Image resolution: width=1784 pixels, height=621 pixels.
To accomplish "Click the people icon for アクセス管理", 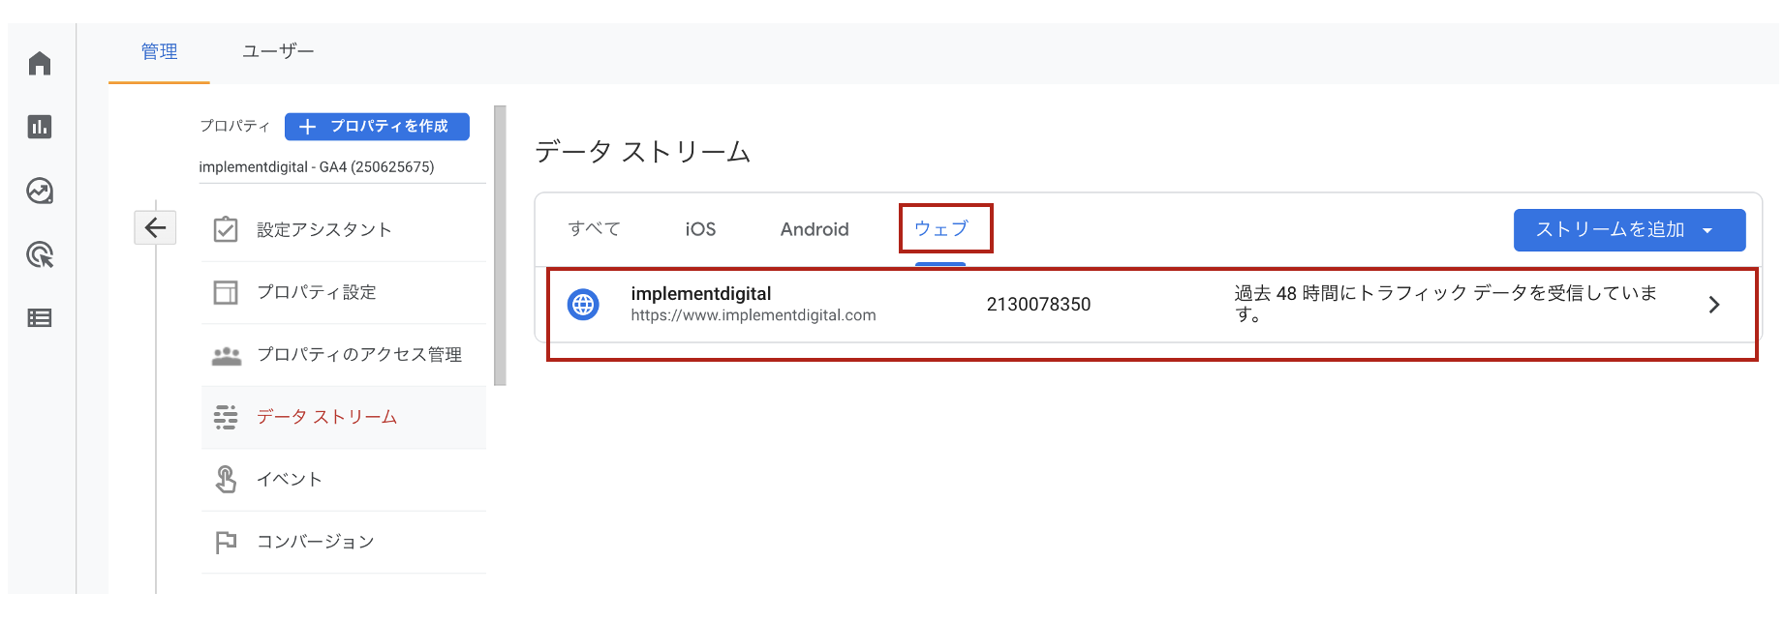I will tap(227, 355).
